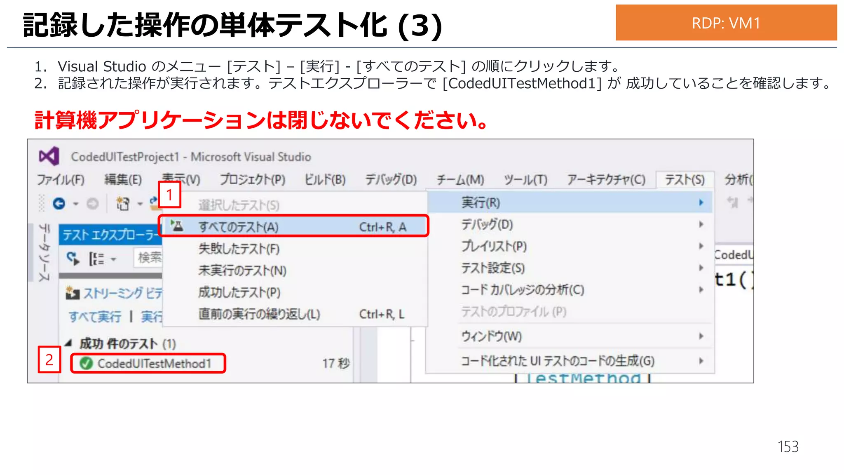This screenshot has height=475, width=844.
Task: Open dropdown arrow next to back button
Action: 76,204
